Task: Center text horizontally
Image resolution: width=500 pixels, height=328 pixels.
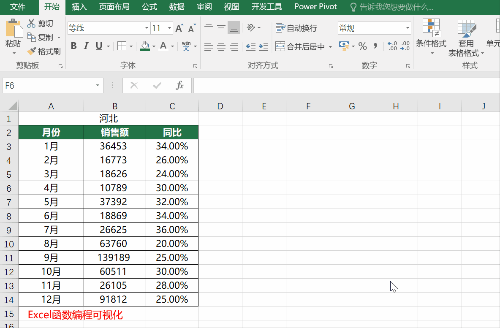Action: [x=221, y=46]
